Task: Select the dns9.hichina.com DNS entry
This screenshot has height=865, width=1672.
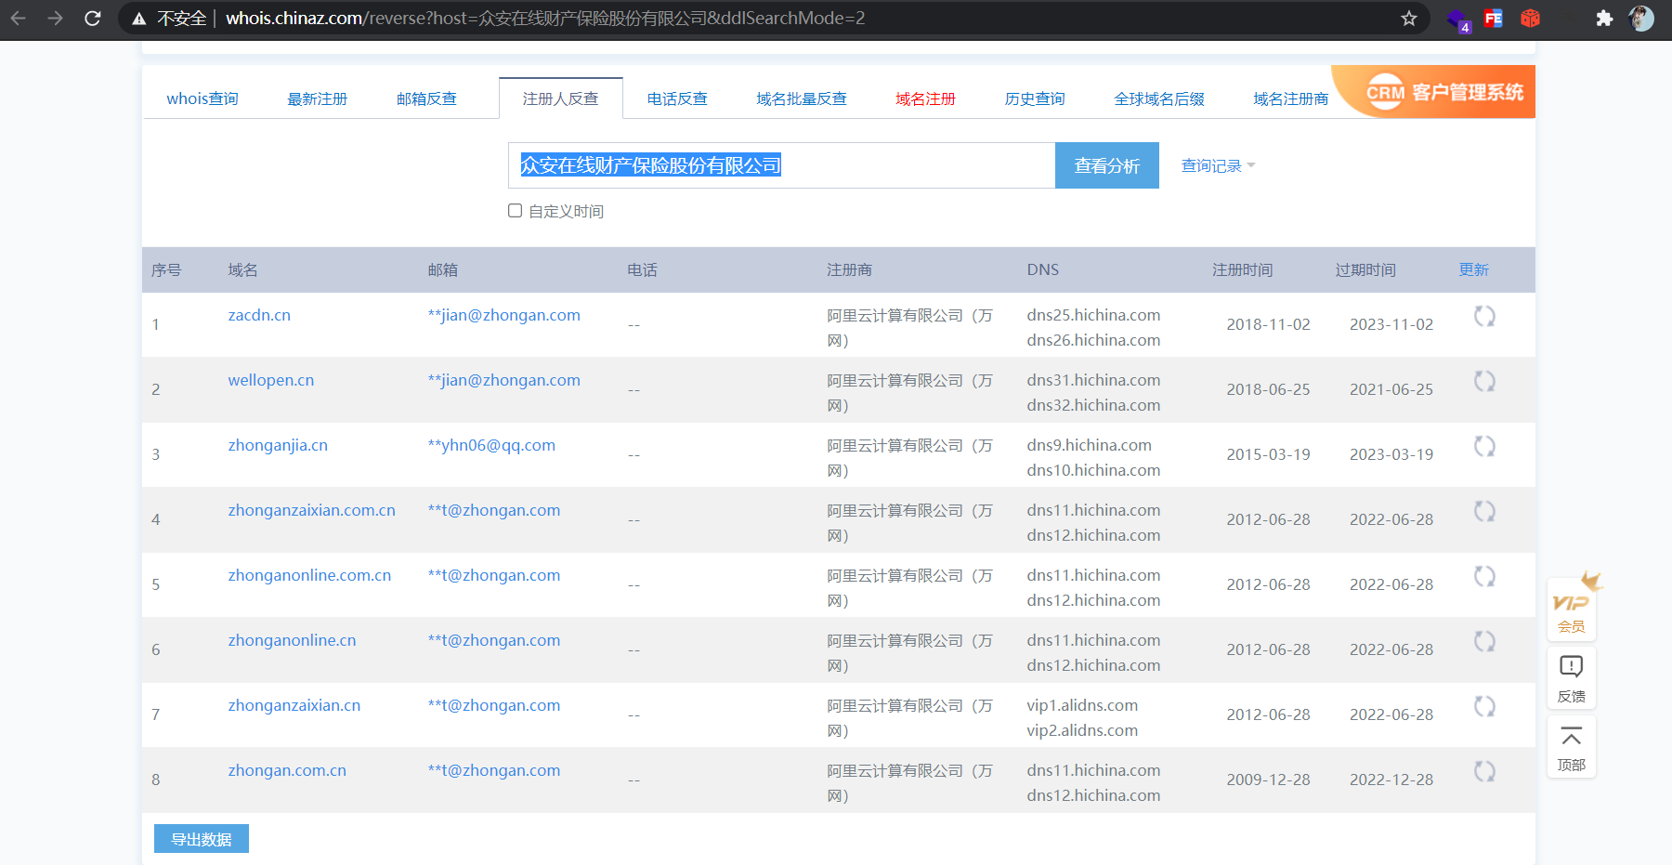Action: click(1089, 446)
